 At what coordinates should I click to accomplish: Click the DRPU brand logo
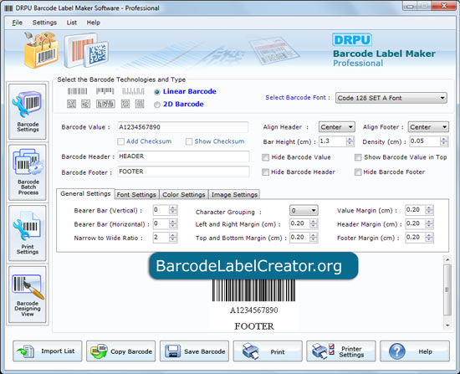[x=352, y=40]
